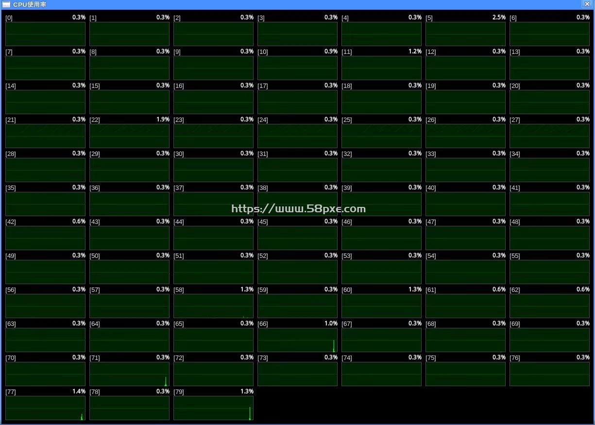
Task: Click the [42] core label
Action: [x=11, y=222]
